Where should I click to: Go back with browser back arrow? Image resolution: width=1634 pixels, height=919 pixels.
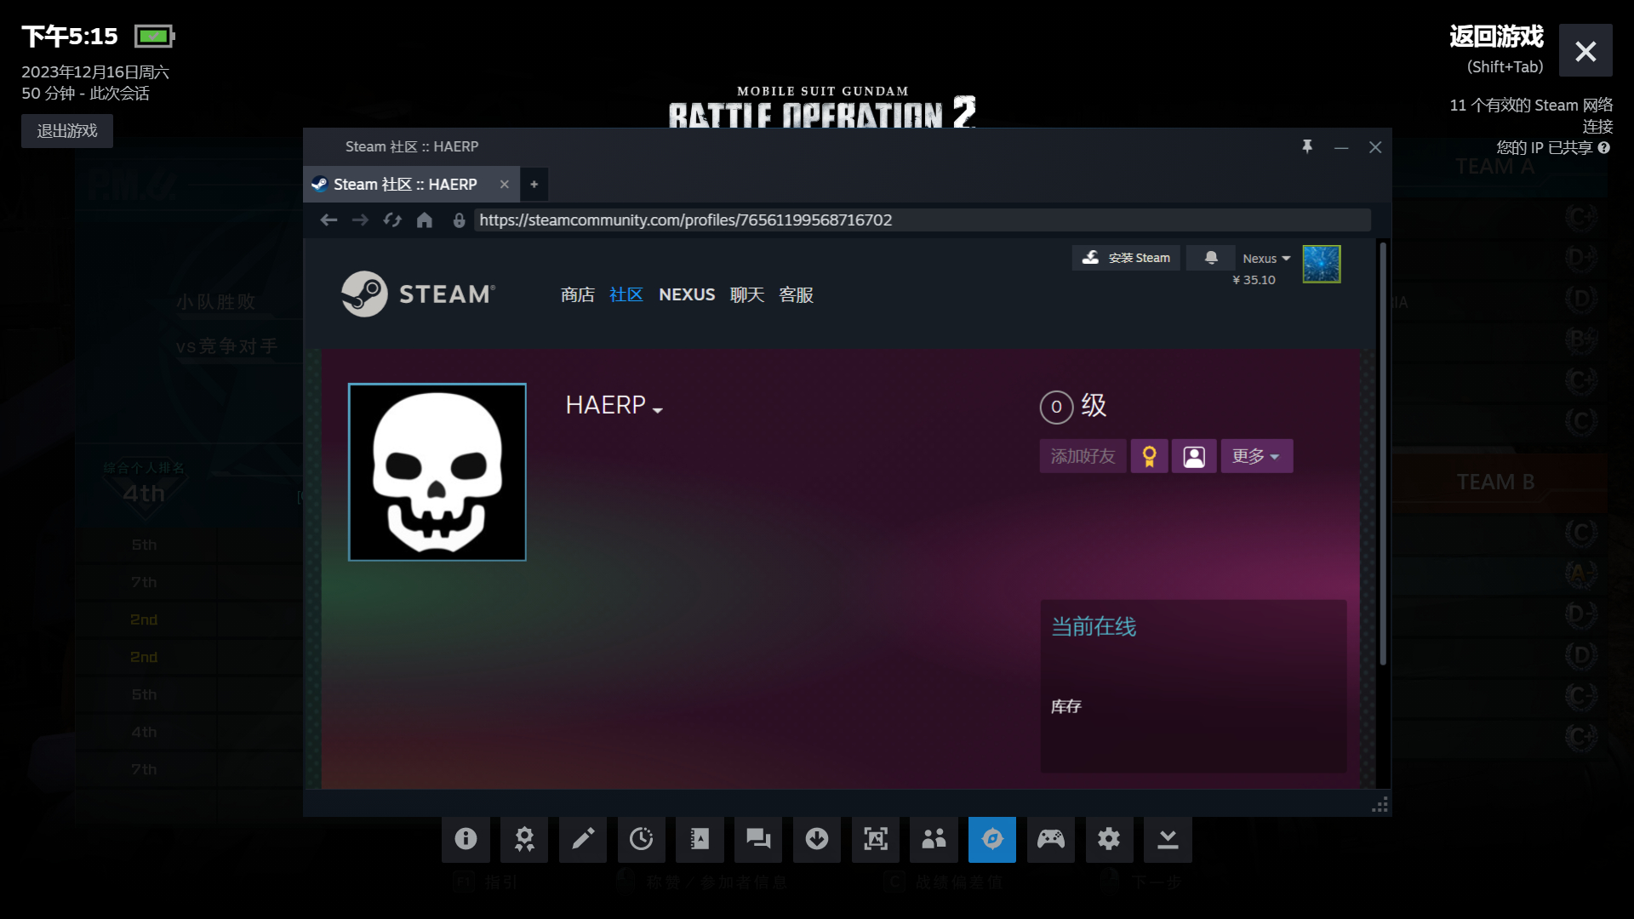(329, 220)
